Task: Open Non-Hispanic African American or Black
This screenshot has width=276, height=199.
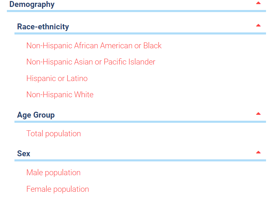Action: point(94,46)
